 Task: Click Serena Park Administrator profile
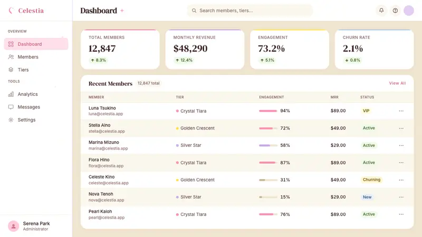click(x=36, y=226)
